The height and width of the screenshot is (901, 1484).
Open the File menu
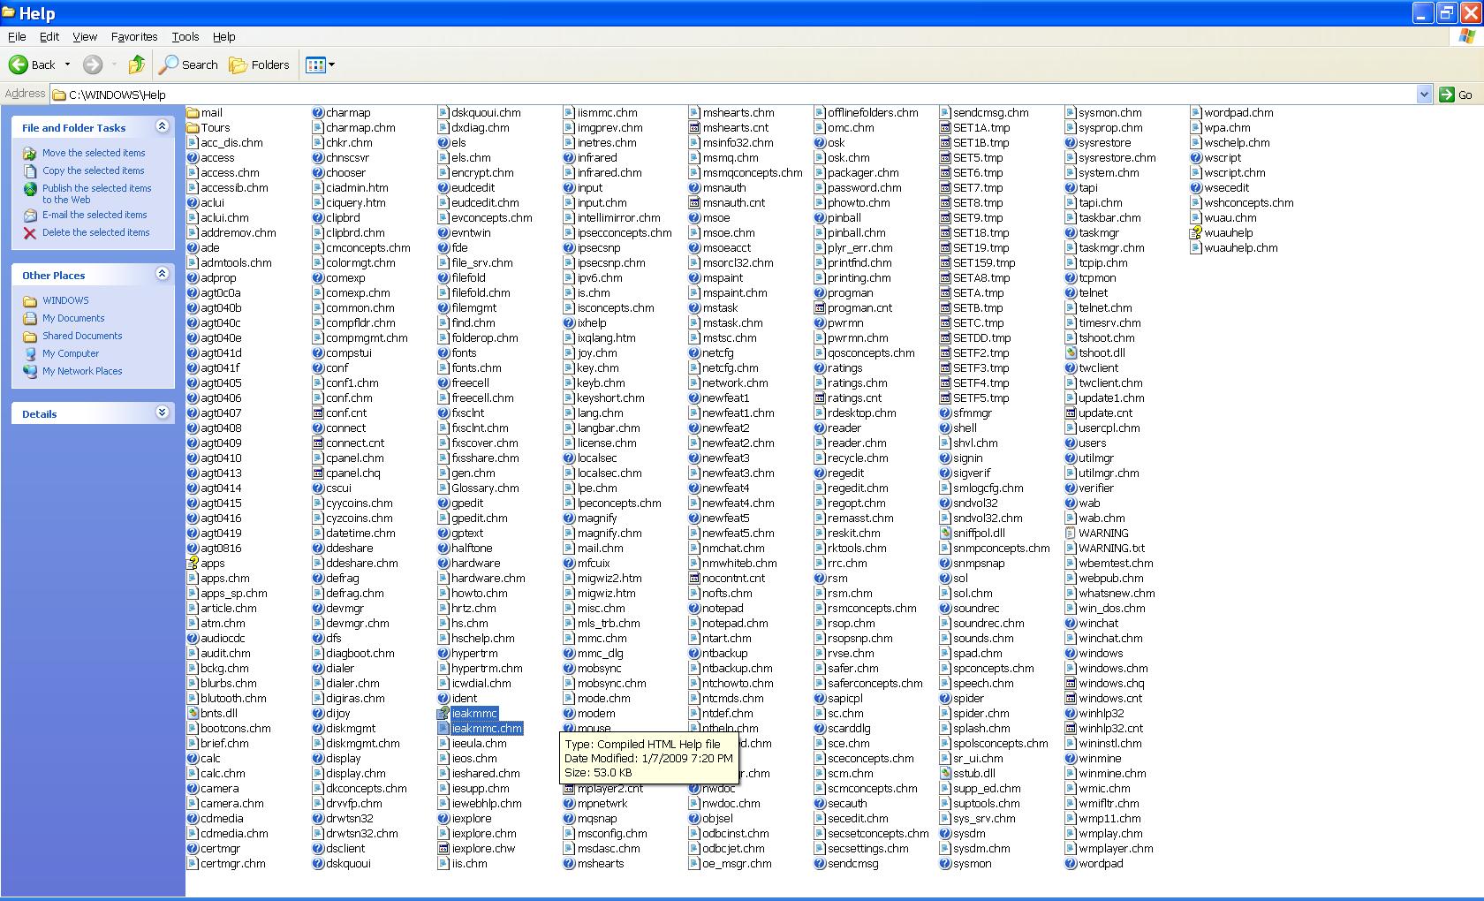tap(17, 36)
